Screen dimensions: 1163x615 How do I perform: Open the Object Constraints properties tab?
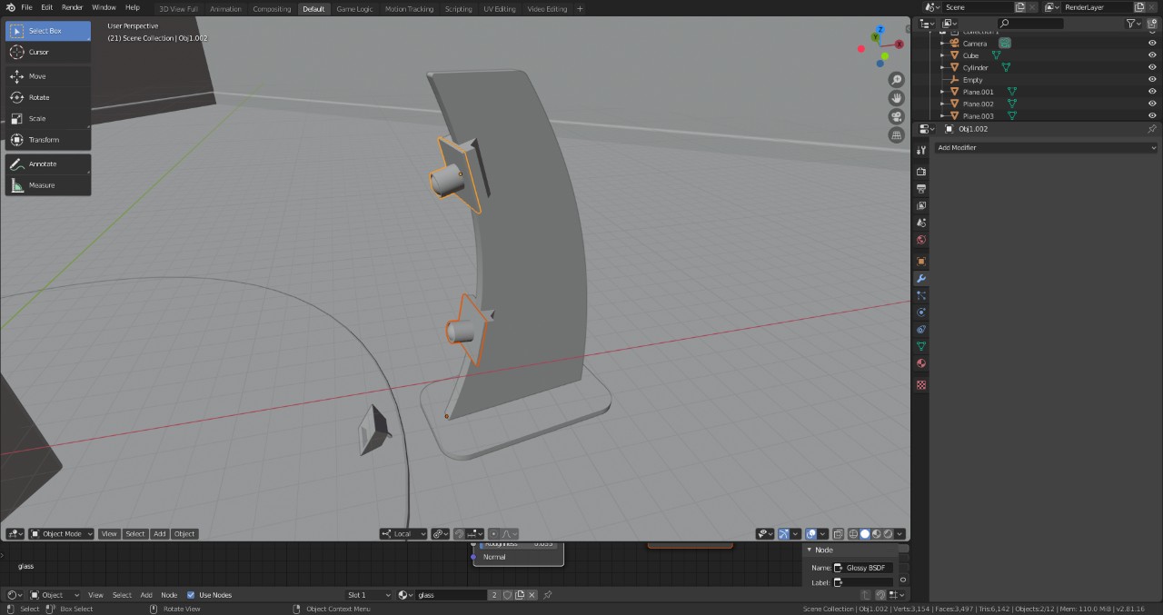pos(921,329)
